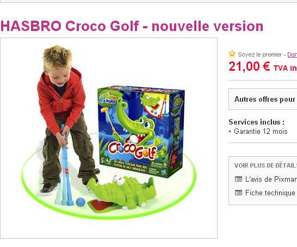
Task: Click the star rating icon
Action: pos(232,54)
